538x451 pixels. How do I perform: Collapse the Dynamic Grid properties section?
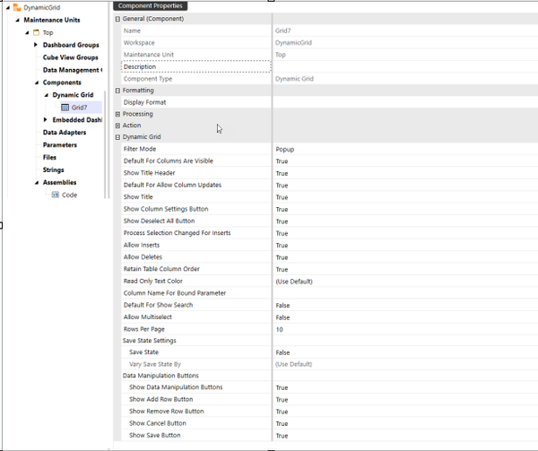[x=118, y=137]
